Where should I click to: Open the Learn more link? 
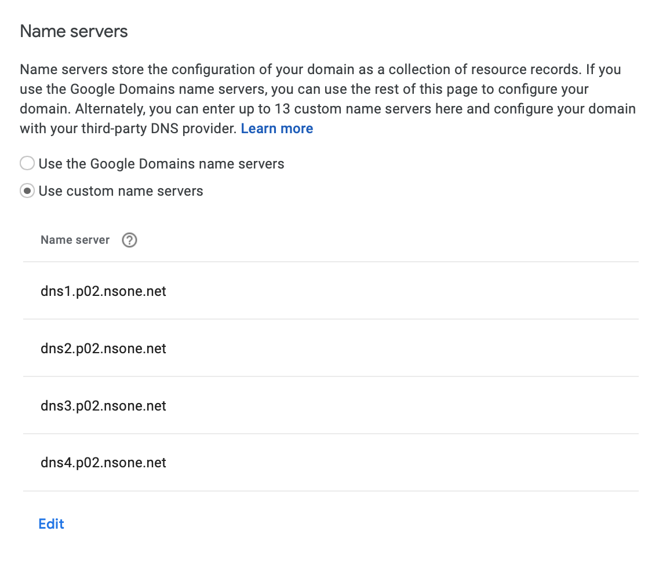point(276,129)
